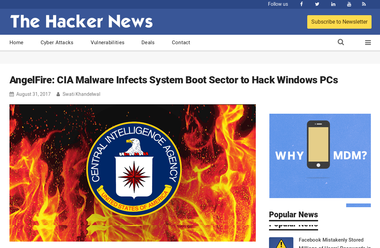Click the calendar icon beside August 31, 2017
380x248 pixels.
[x=12, y=94]
